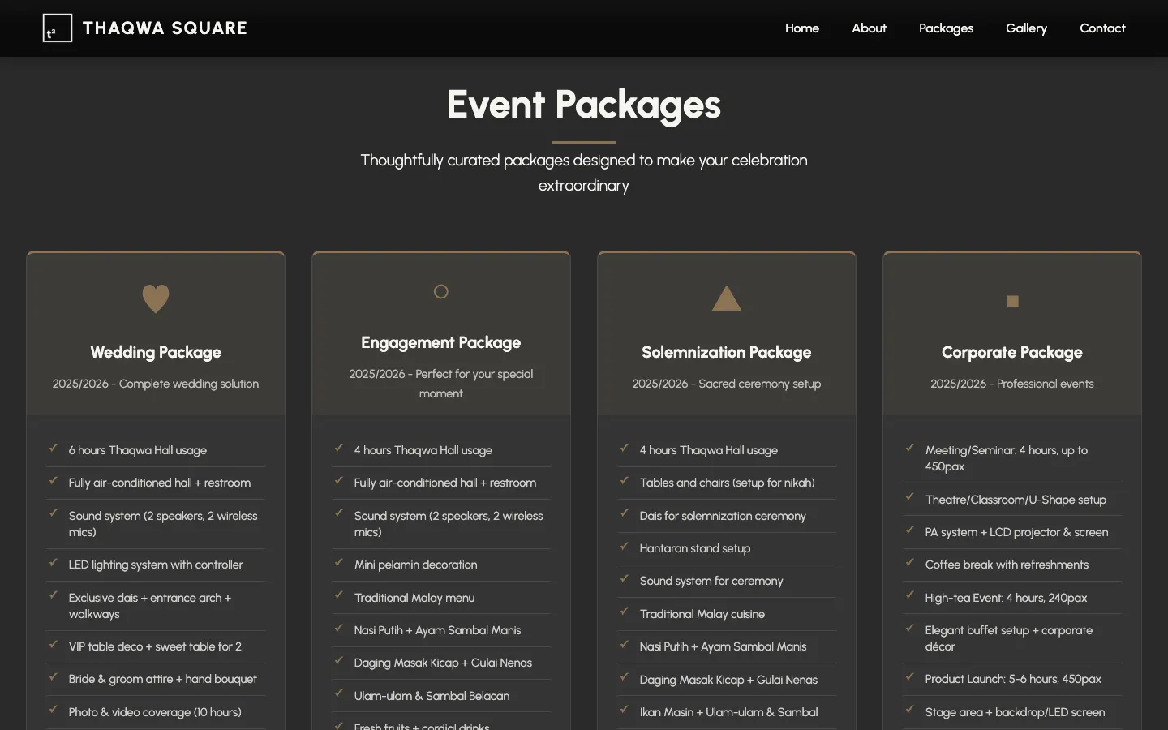This screenshot has width=1168, height=730.
Task: Click 'Ikan Masin + Ulam-ulam & Sambal'
Action: [x=728, y=712]
